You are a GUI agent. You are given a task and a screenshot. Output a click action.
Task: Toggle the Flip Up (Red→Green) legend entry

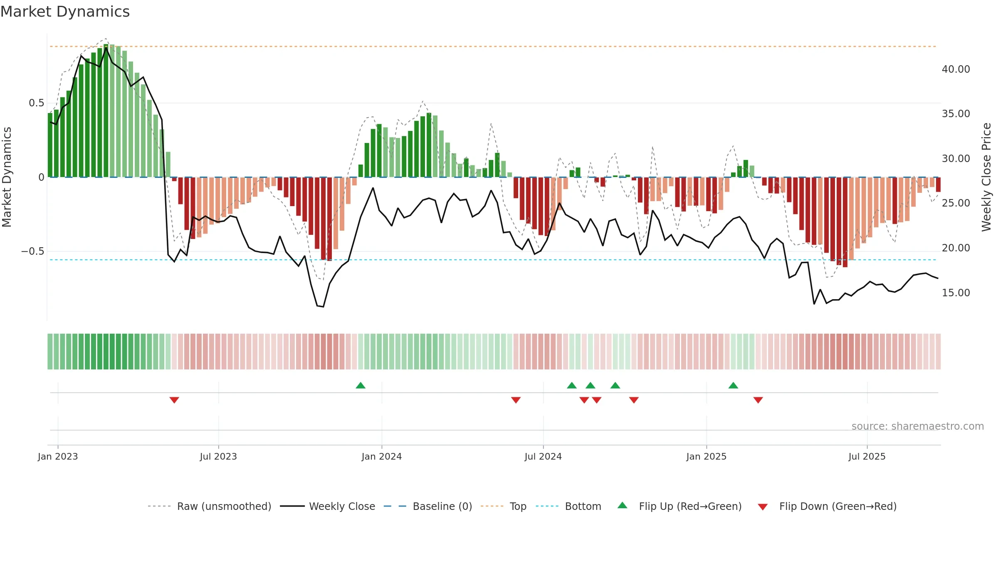tap(679, 506)
